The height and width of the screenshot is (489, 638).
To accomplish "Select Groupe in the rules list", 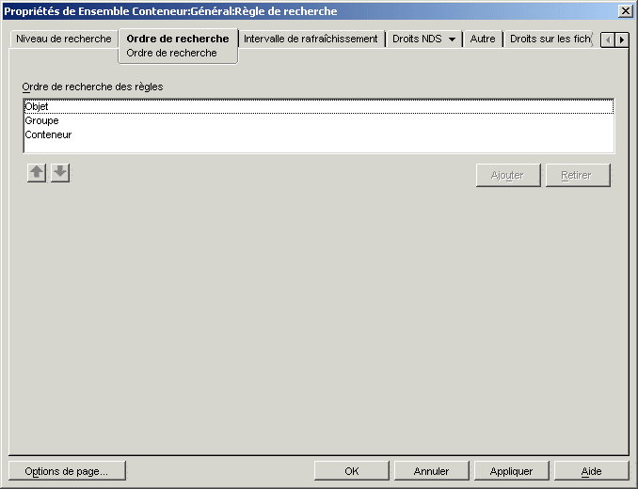I will [x=319, y=120].
